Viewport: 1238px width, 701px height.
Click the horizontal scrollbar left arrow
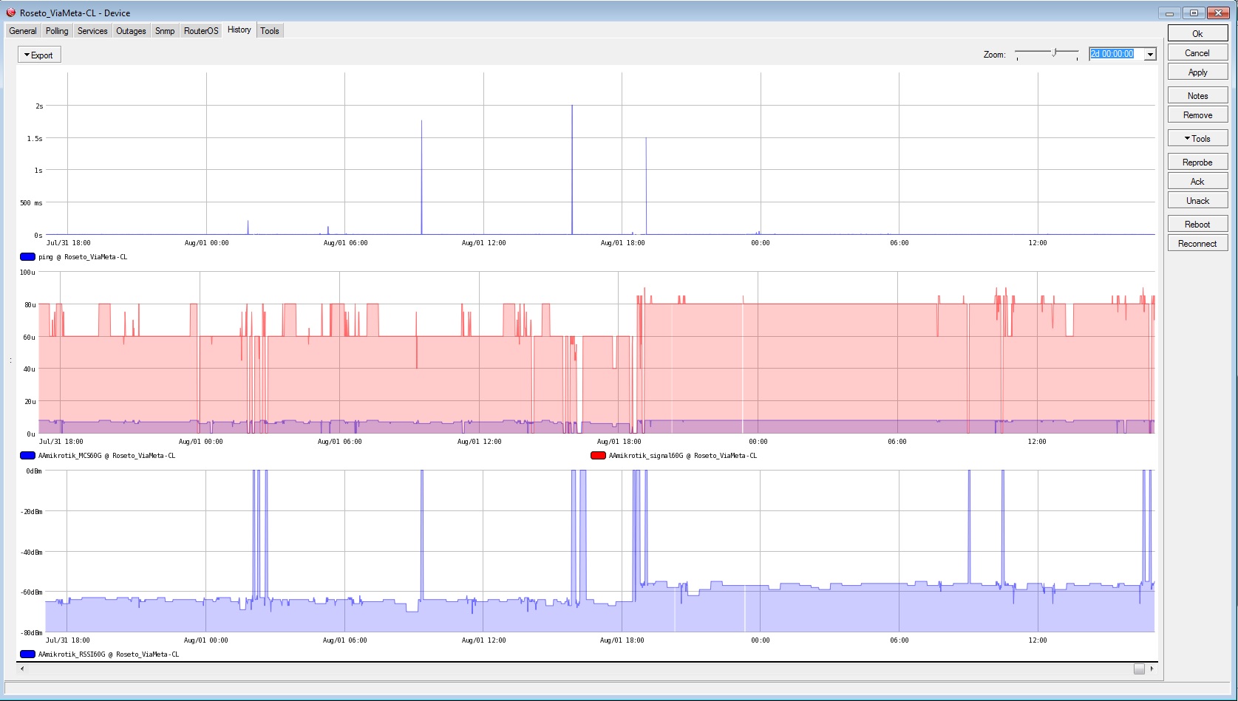click(22, 668)
